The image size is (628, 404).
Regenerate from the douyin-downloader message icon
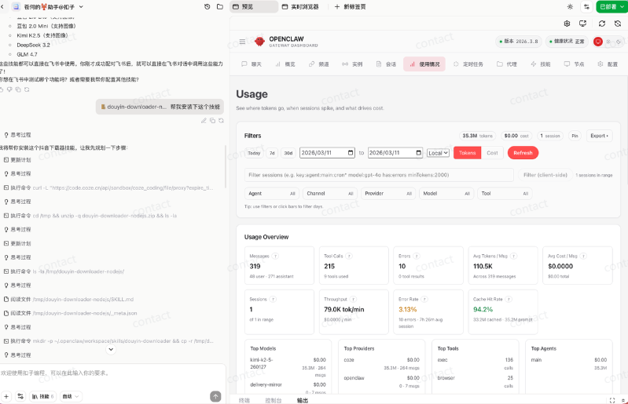pos(221,121)
